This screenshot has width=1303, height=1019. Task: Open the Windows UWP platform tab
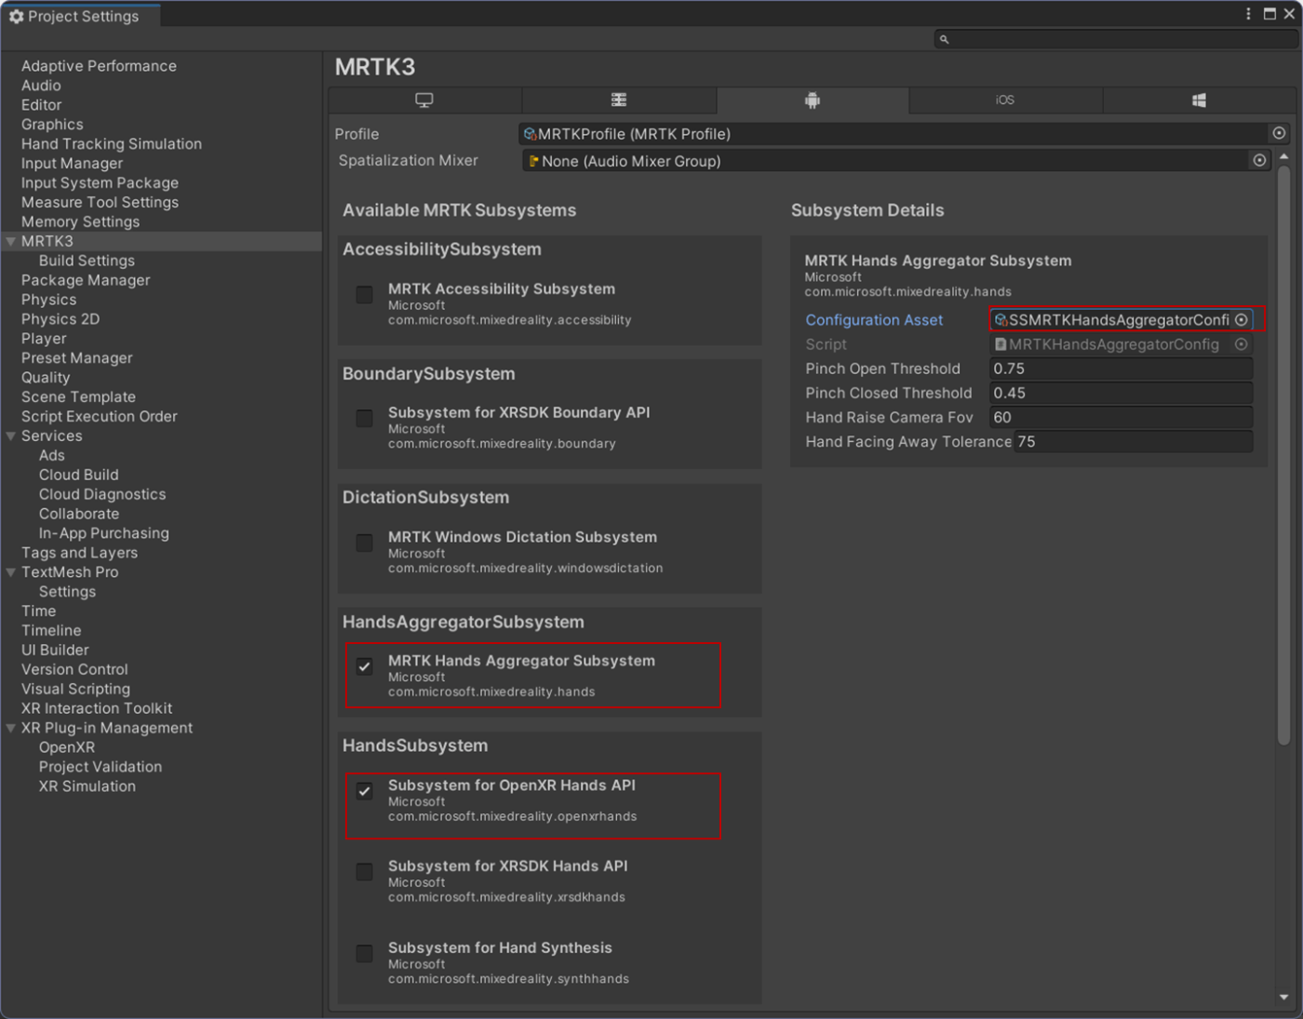pos(1199,101)
